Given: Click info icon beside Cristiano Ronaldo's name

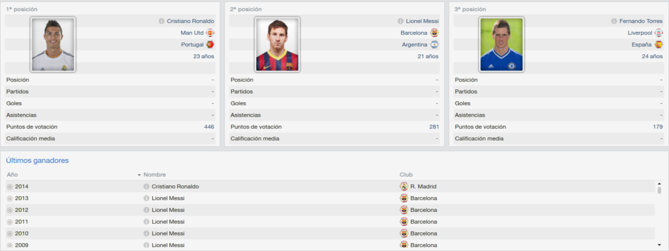Looking at the screenshot, I should (161, 21).
